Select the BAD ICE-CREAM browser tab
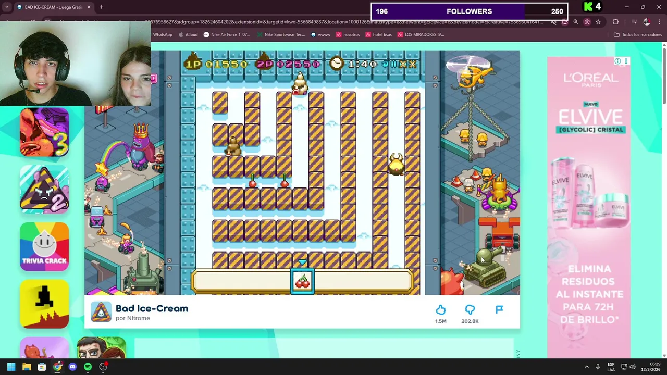The height and width of the screenshot is (375, 667). point(54,7)
